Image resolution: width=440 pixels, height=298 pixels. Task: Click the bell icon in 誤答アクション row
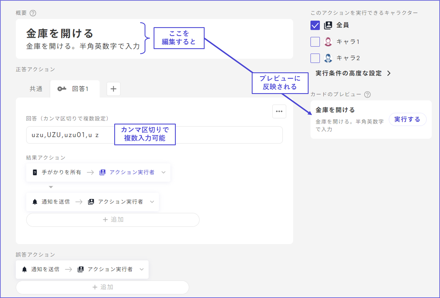[24, 269]
